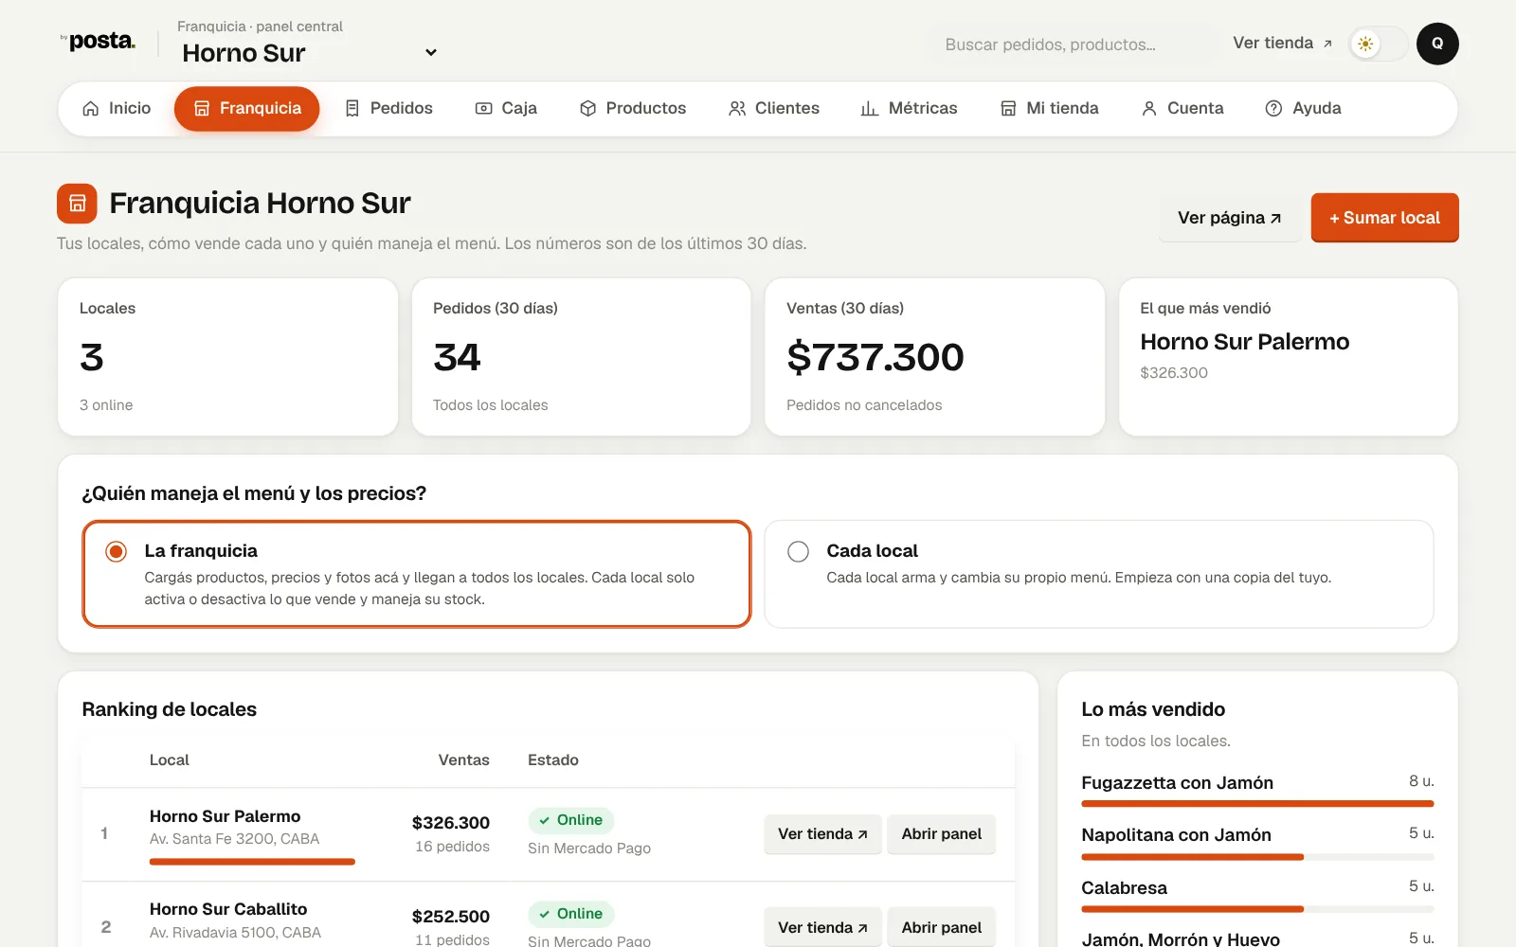Click the Online status badge for Palermo
The height and width of the screenshot is (947, 1516).
click(x=571, y=820)
